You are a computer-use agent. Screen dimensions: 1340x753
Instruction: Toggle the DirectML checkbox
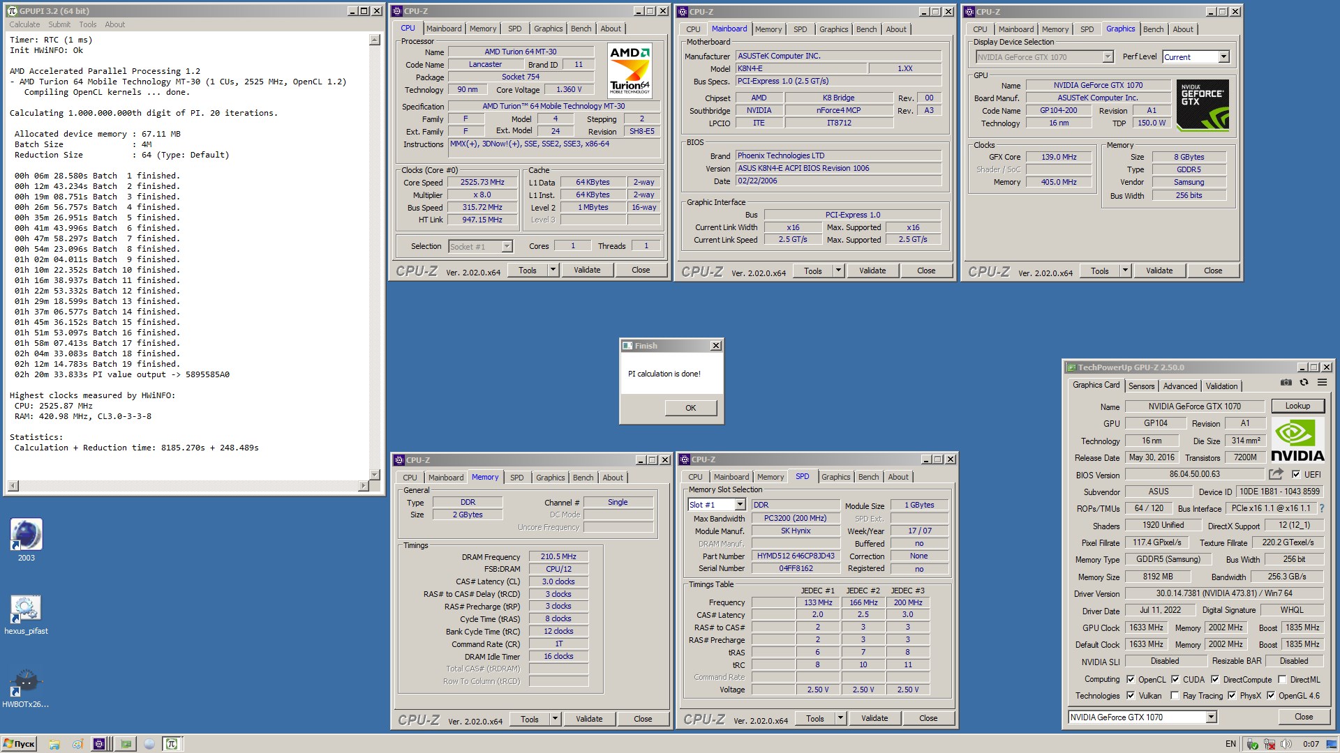pos(1282,679)
